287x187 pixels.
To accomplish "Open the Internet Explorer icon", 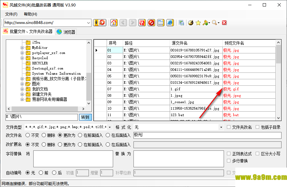I will pos(170,23).
